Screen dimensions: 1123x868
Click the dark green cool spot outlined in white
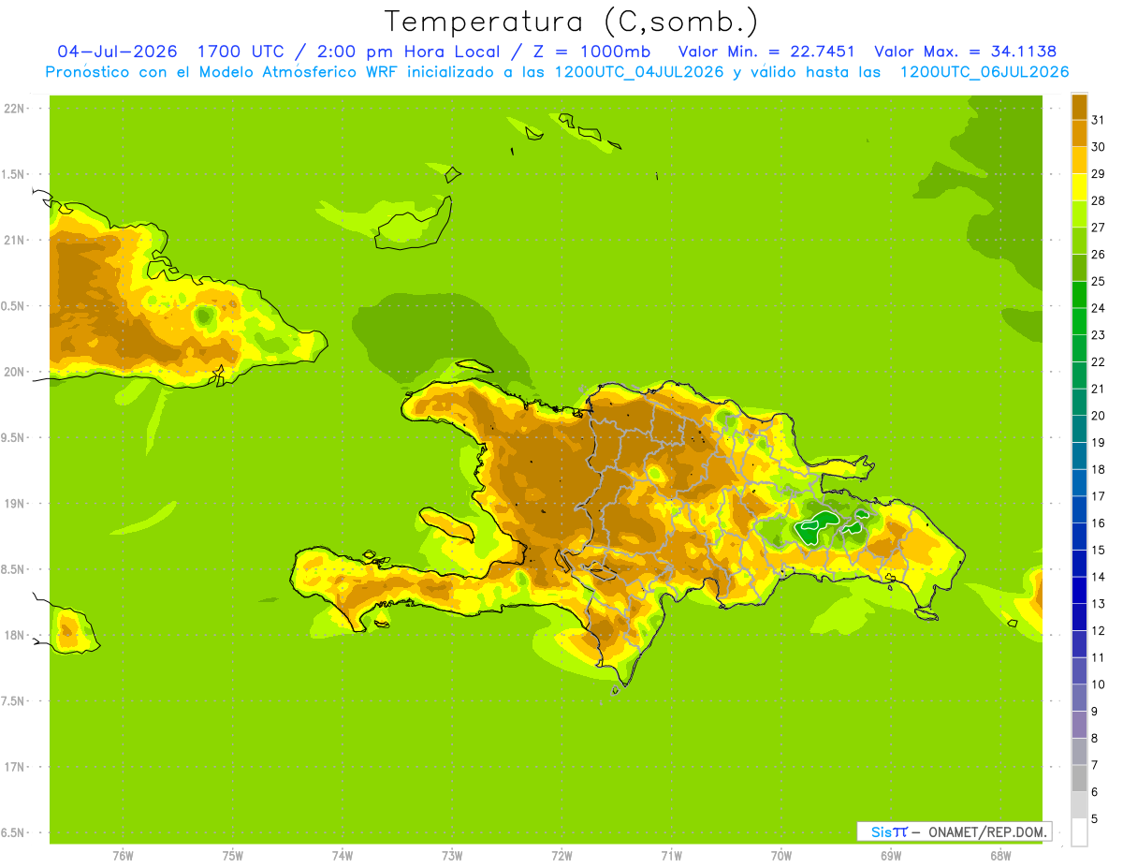[816, 526]
